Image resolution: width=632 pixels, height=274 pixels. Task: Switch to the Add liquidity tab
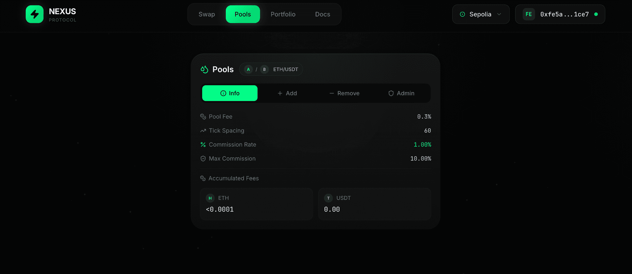click(287, 93)
